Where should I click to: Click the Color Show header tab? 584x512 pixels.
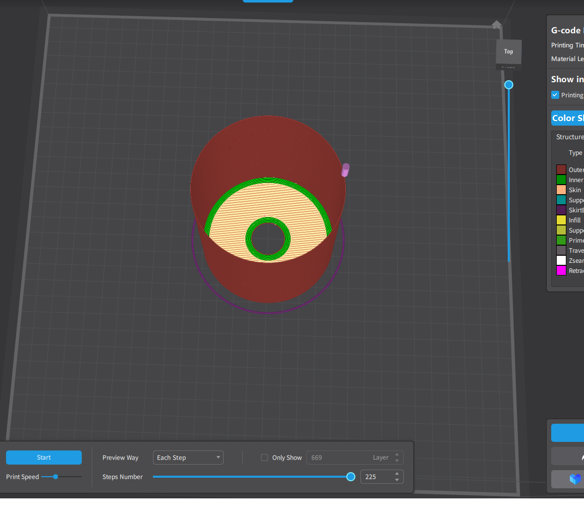[568, 118]
